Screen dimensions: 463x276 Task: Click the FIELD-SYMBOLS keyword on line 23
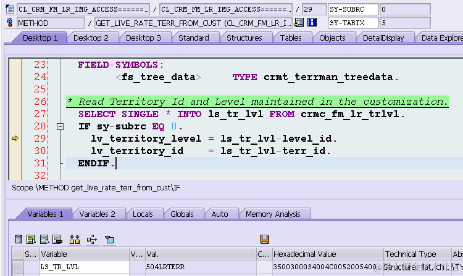(x=121, y=65)
